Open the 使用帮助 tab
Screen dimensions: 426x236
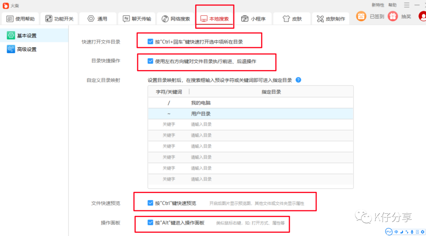pos(21,19)
